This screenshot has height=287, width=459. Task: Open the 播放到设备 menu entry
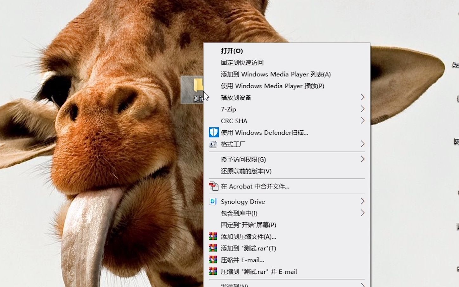[x=287, y=97]
